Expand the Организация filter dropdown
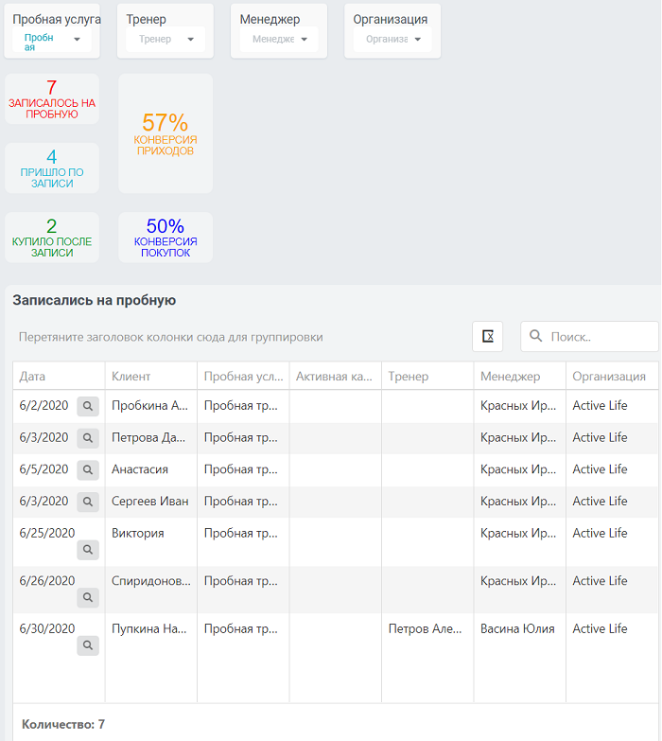 [392, 39]
